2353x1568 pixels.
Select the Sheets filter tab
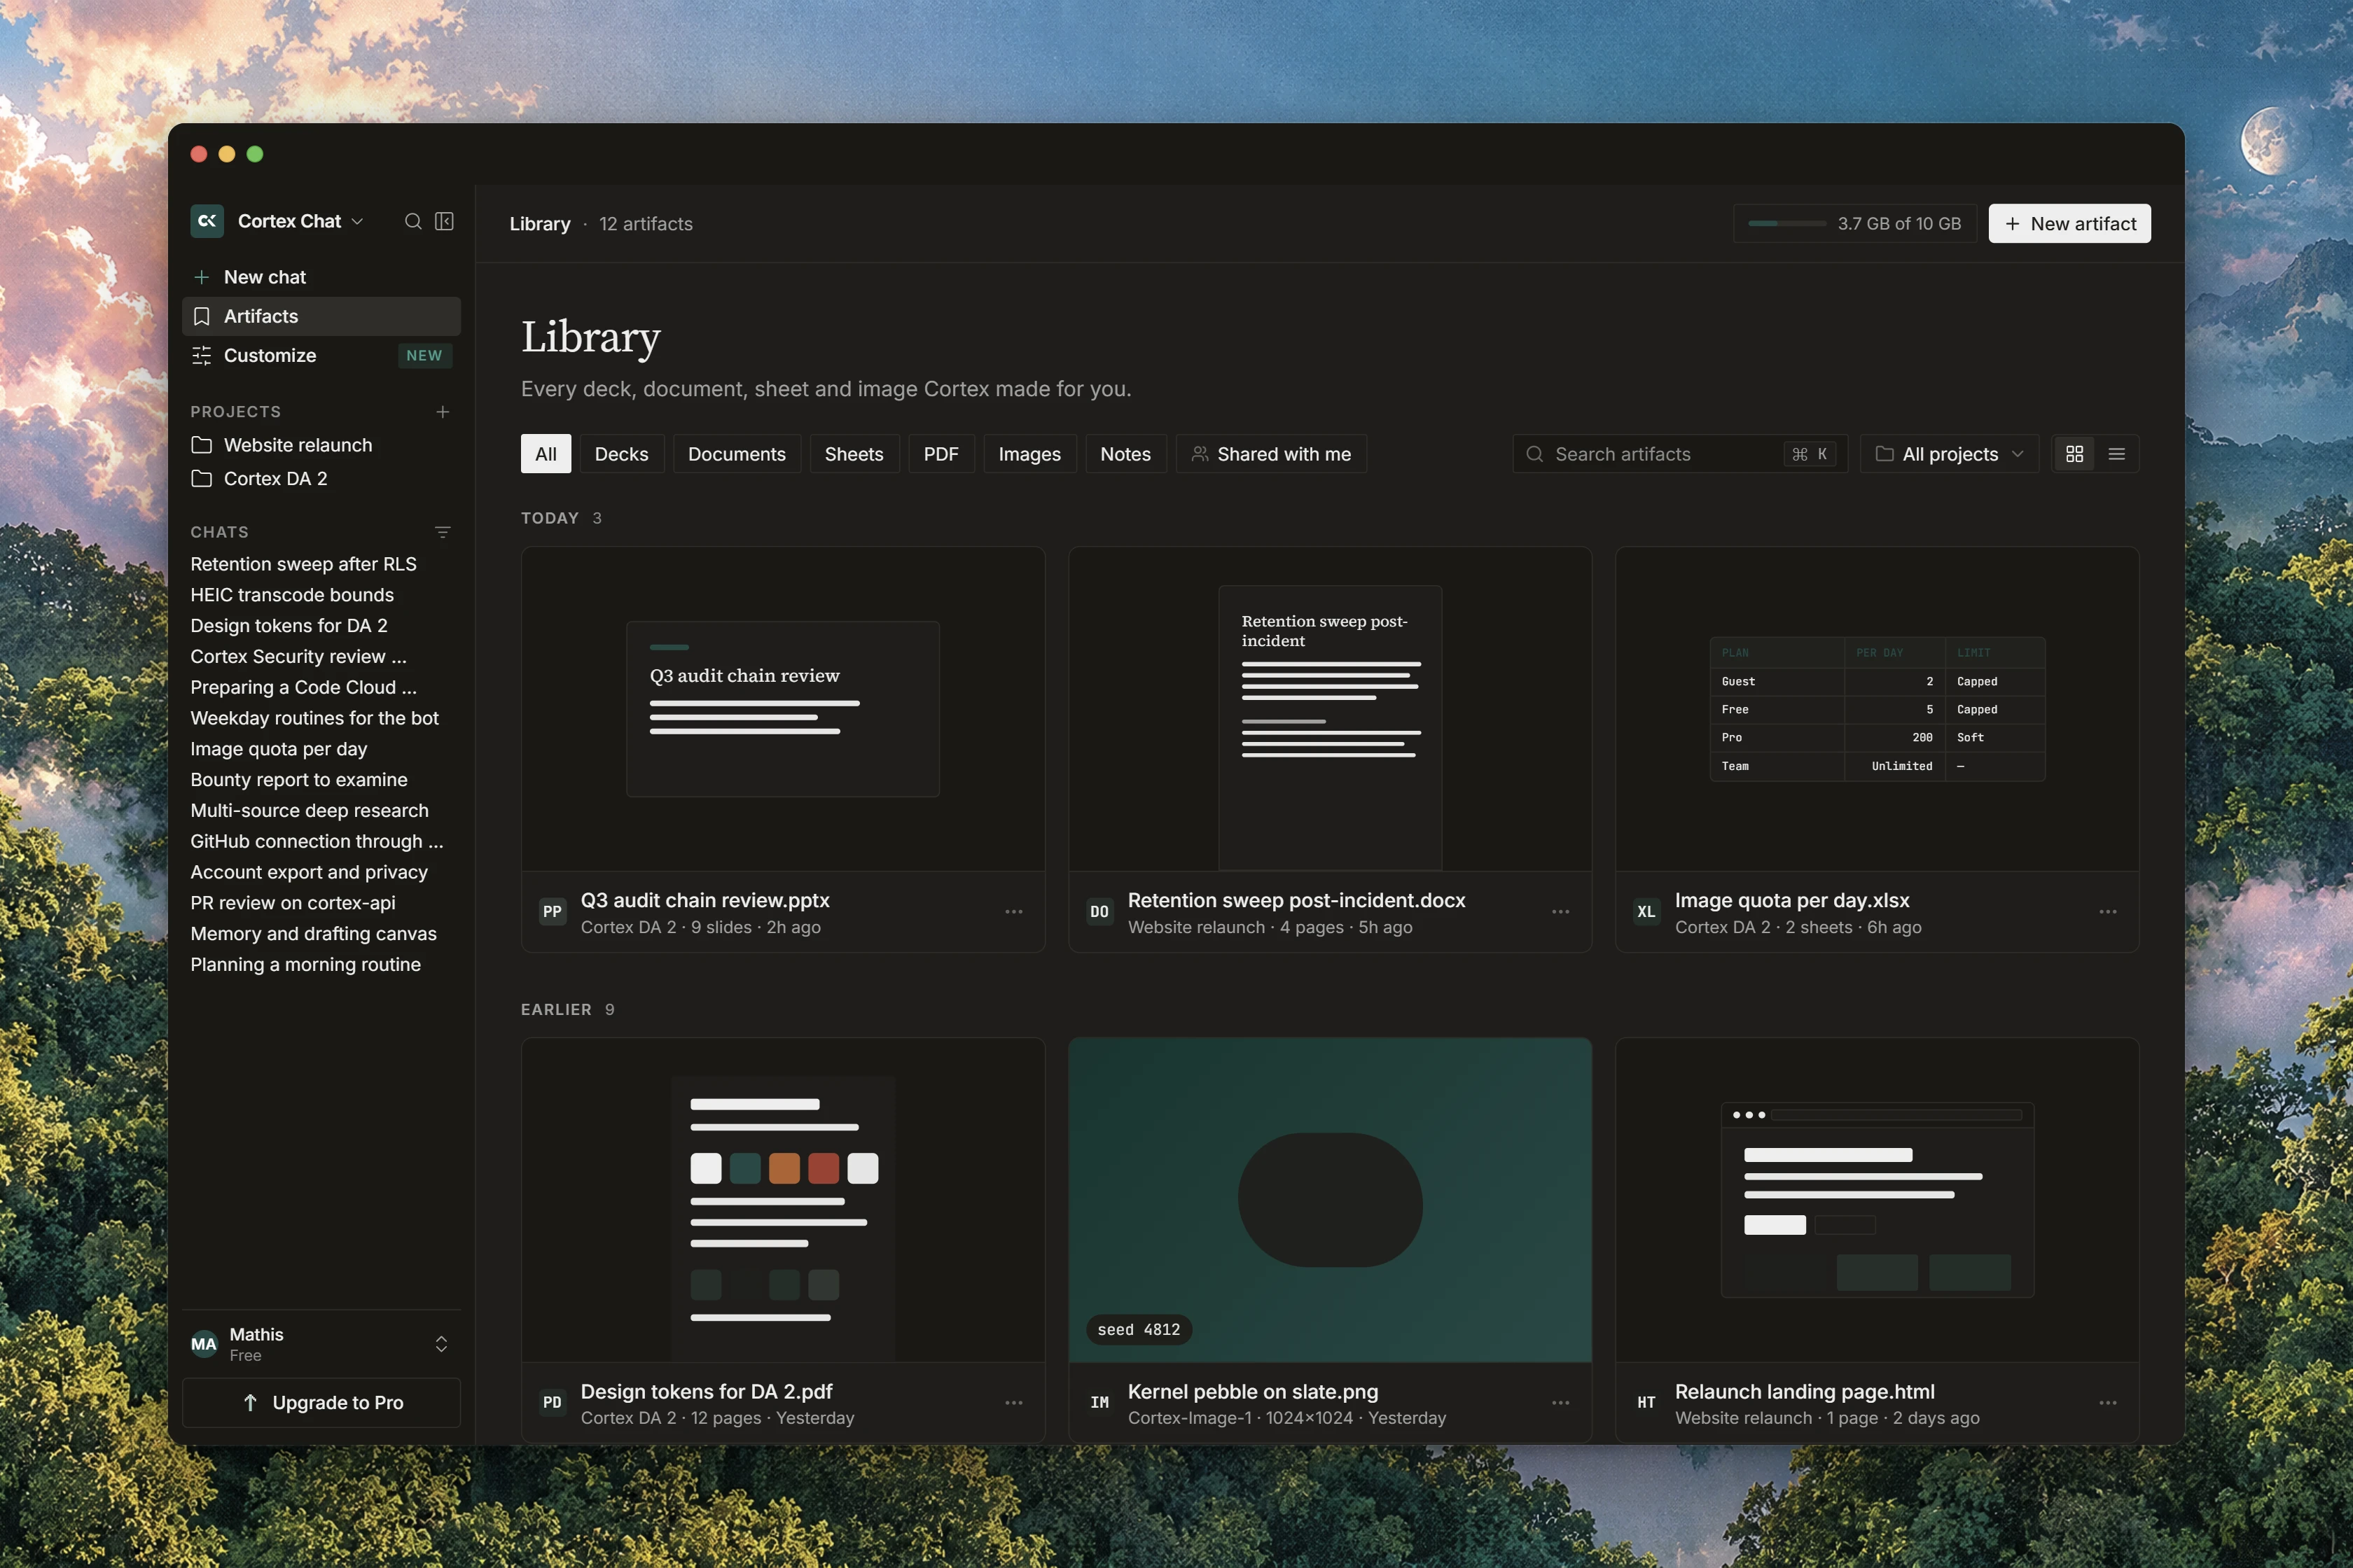click(x=854, y=454)
